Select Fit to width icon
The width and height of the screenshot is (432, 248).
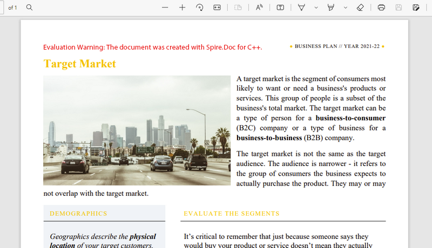pyautogui.click(x=217, y=8)
